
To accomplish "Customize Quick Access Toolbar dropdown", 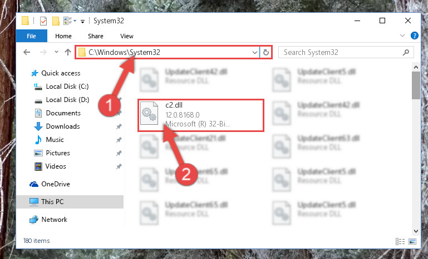I will tap(82, 22).
